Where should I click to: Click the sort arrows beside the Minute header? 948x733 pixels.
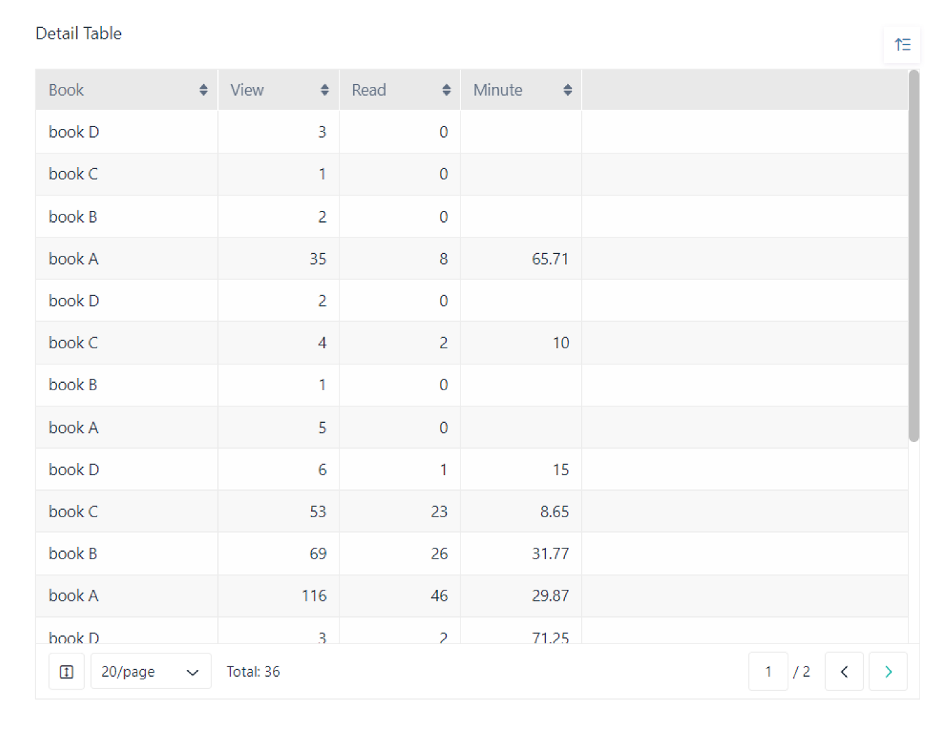point(568,89)
